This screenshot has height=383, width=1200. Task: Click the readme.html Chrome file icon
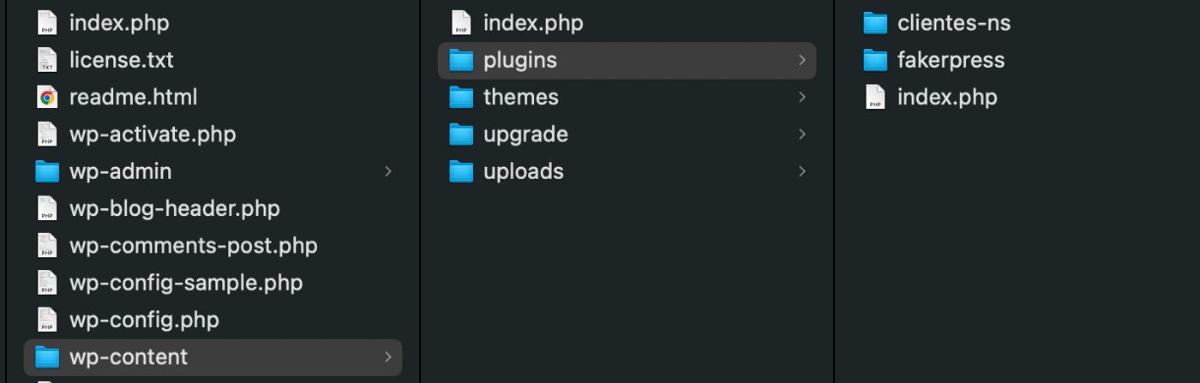tap(47, 97)
